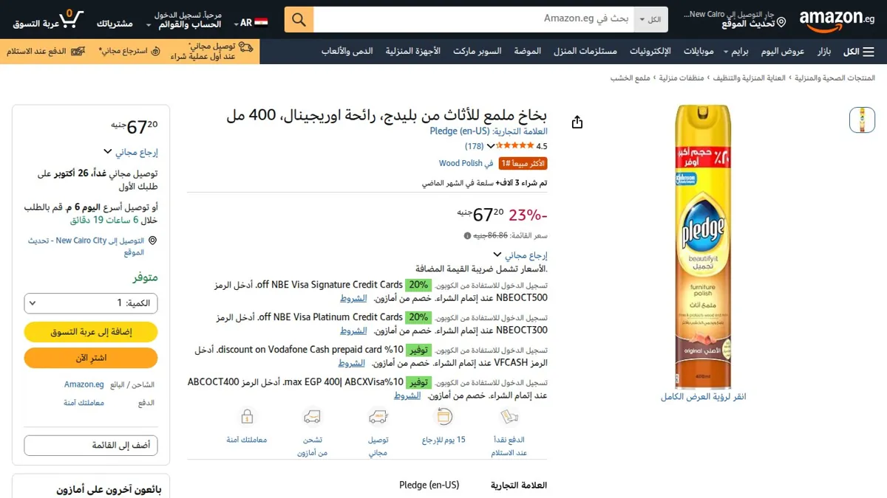Open the بازار navigation item

[823, 52]
